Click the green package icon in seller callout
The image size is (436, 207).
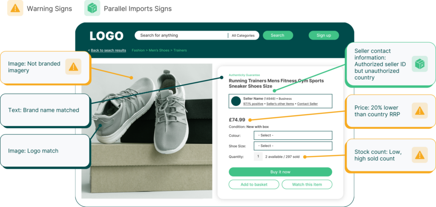[x=419, y=64]
